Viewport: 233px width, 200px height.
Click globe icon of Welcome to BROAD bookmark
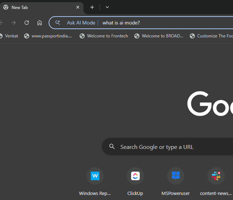click(x=137, y=36)
